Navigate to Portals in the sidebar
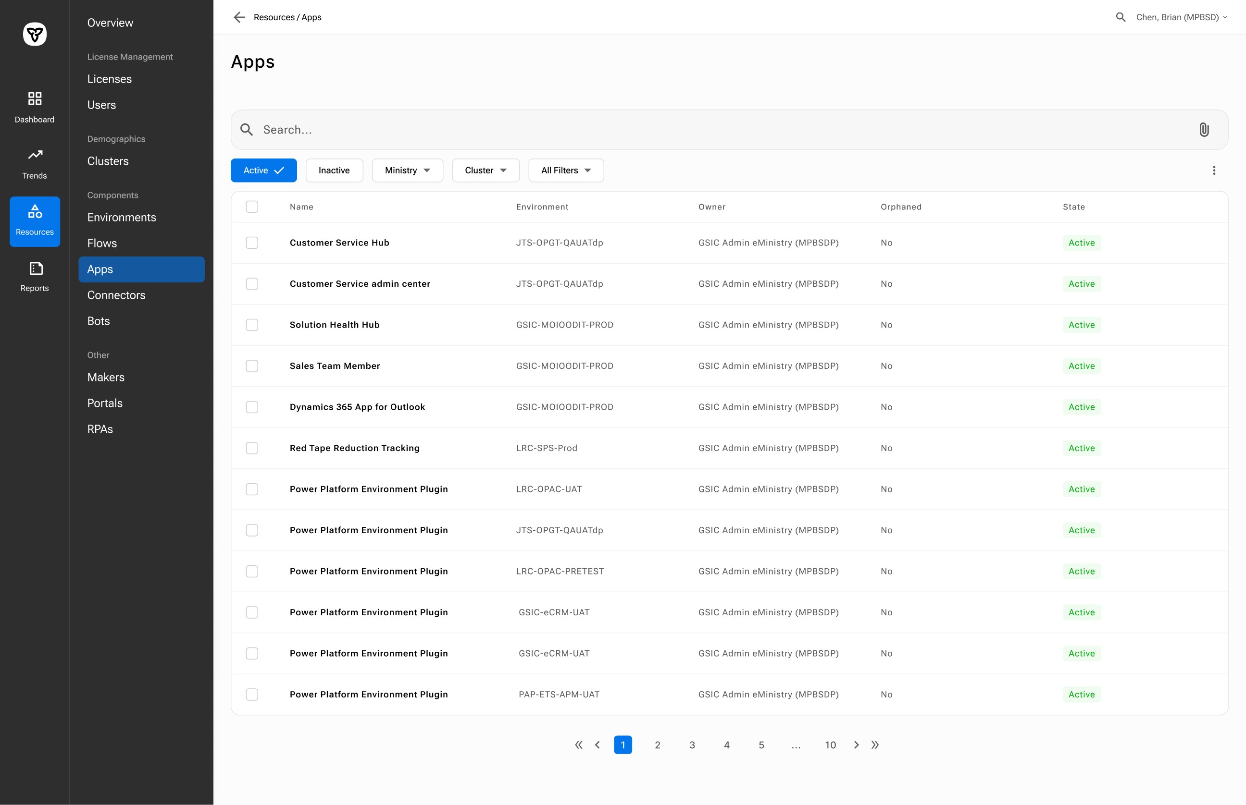1246x805 pixels. point(105,403)
